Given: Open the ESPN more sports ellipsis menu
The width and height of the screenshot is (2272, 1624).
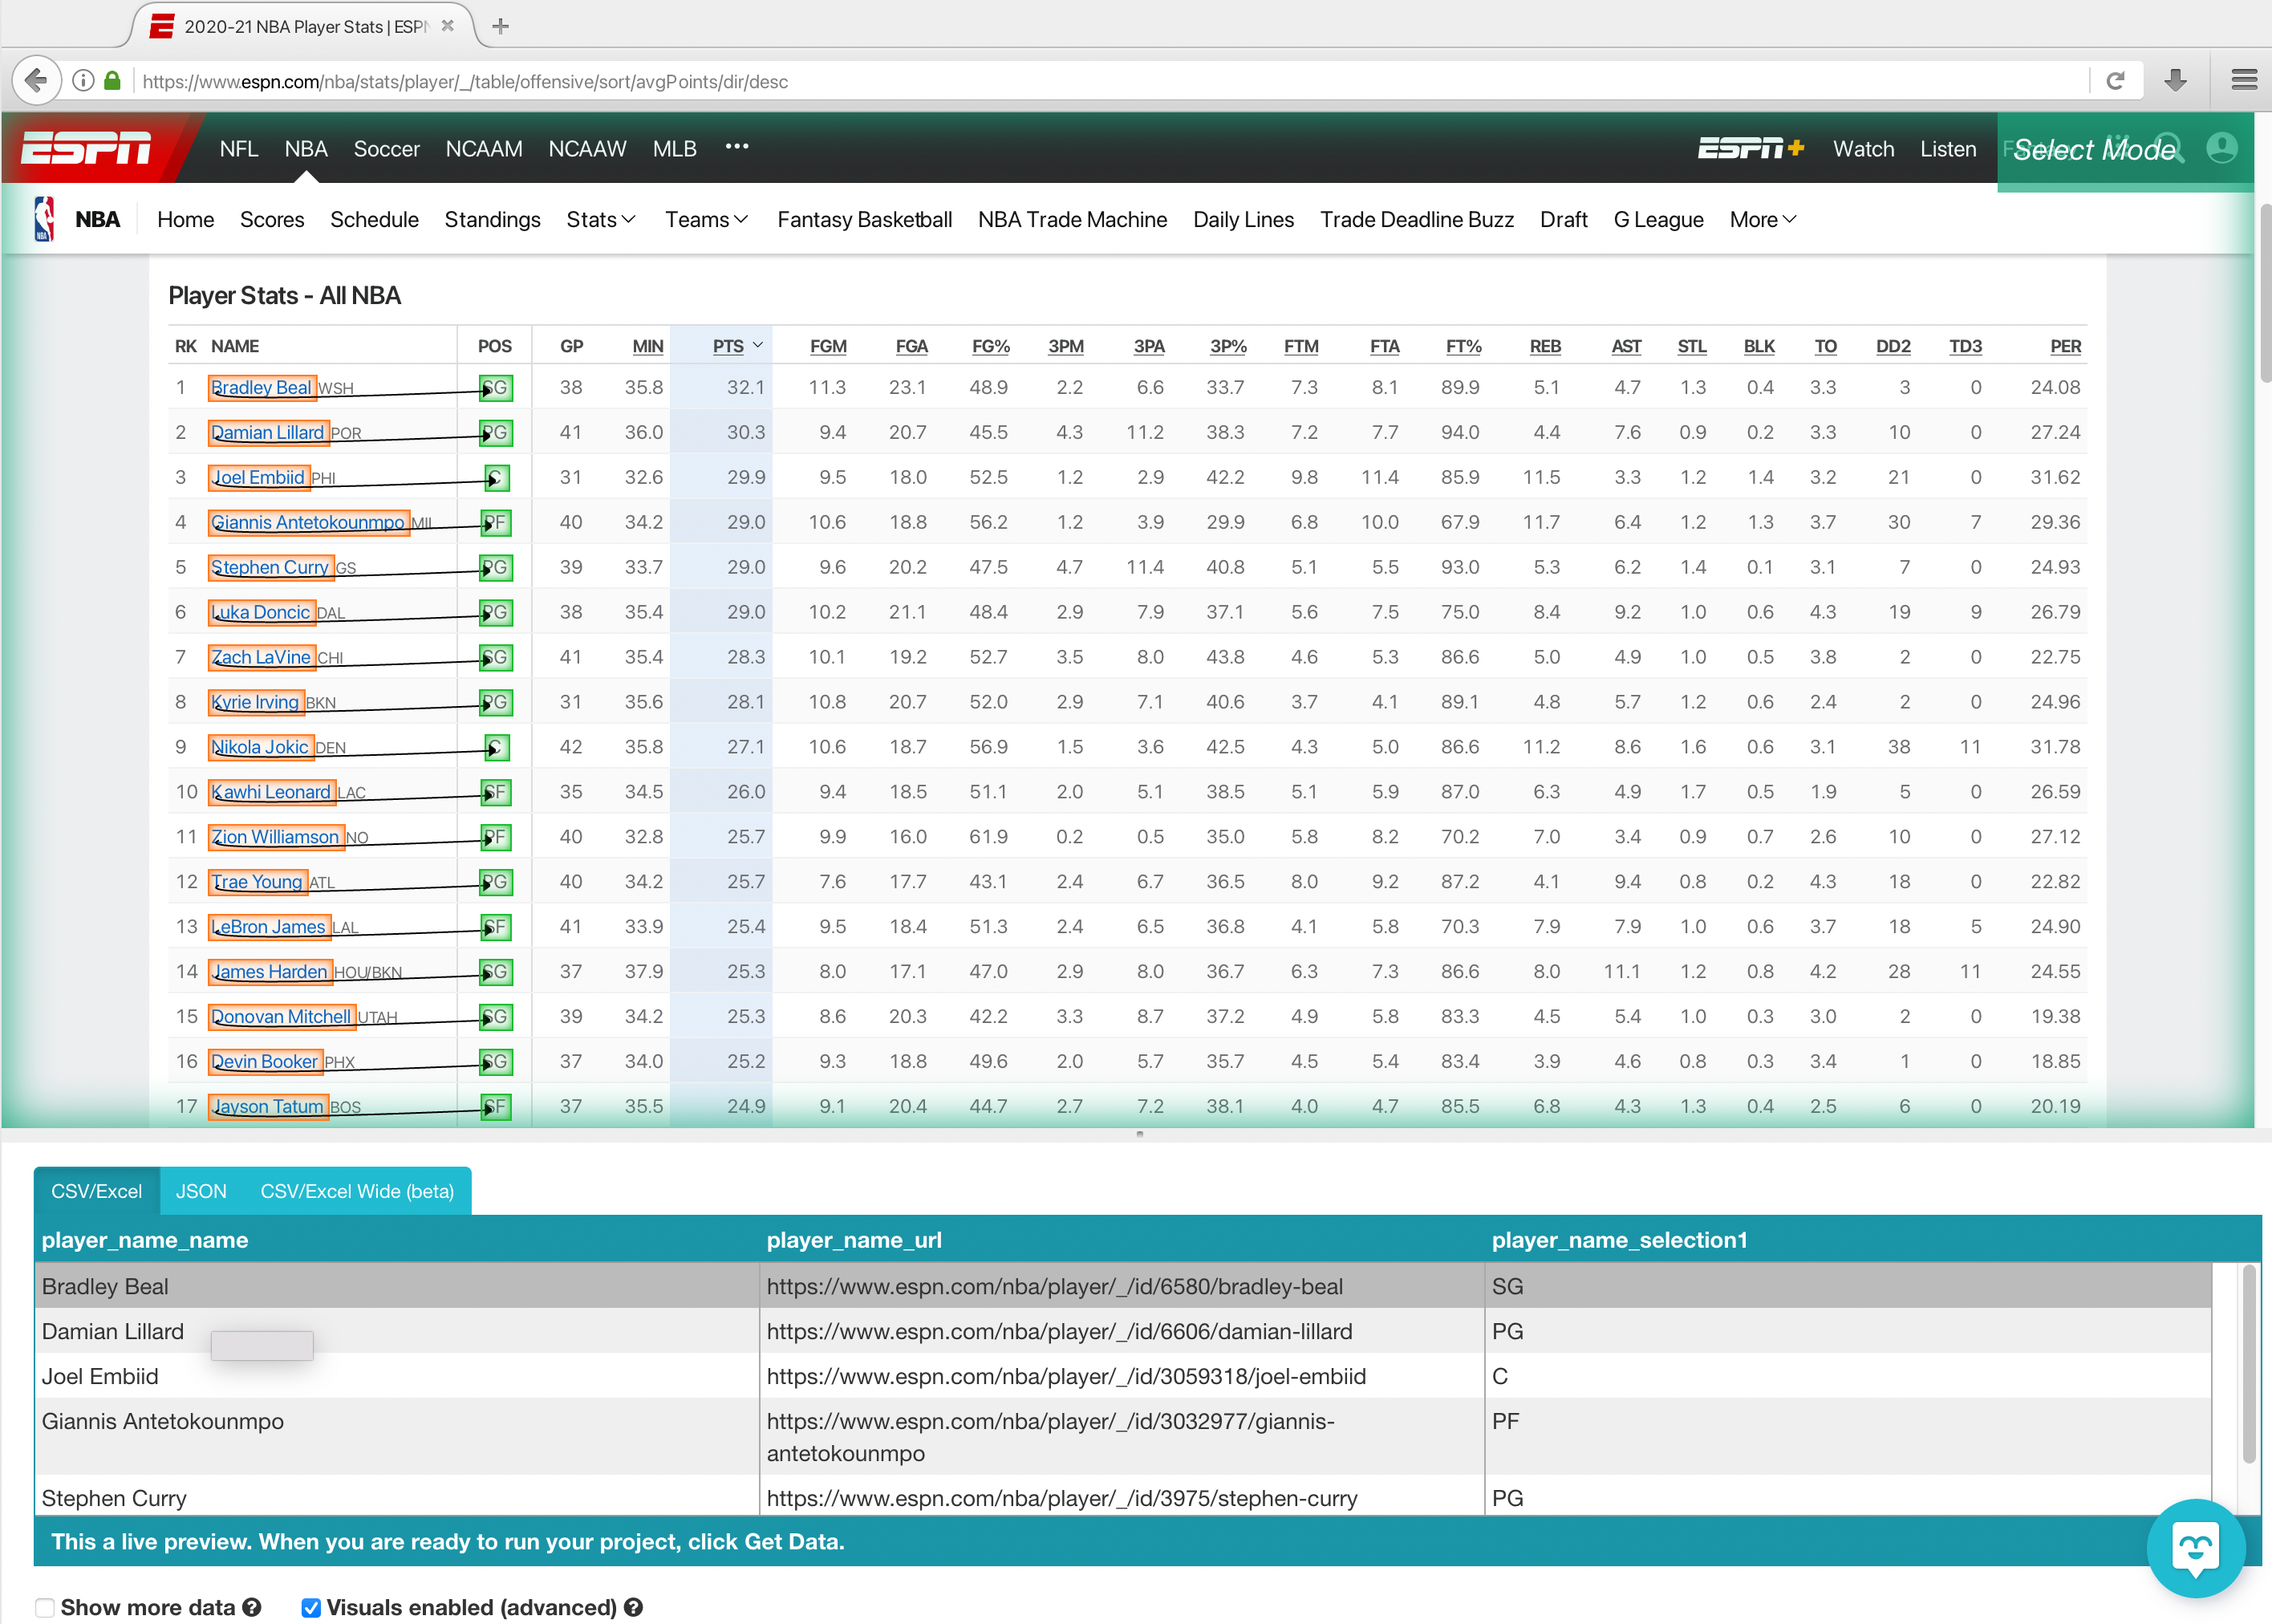Looking at the screenshot, I should (x=736, y=147).
